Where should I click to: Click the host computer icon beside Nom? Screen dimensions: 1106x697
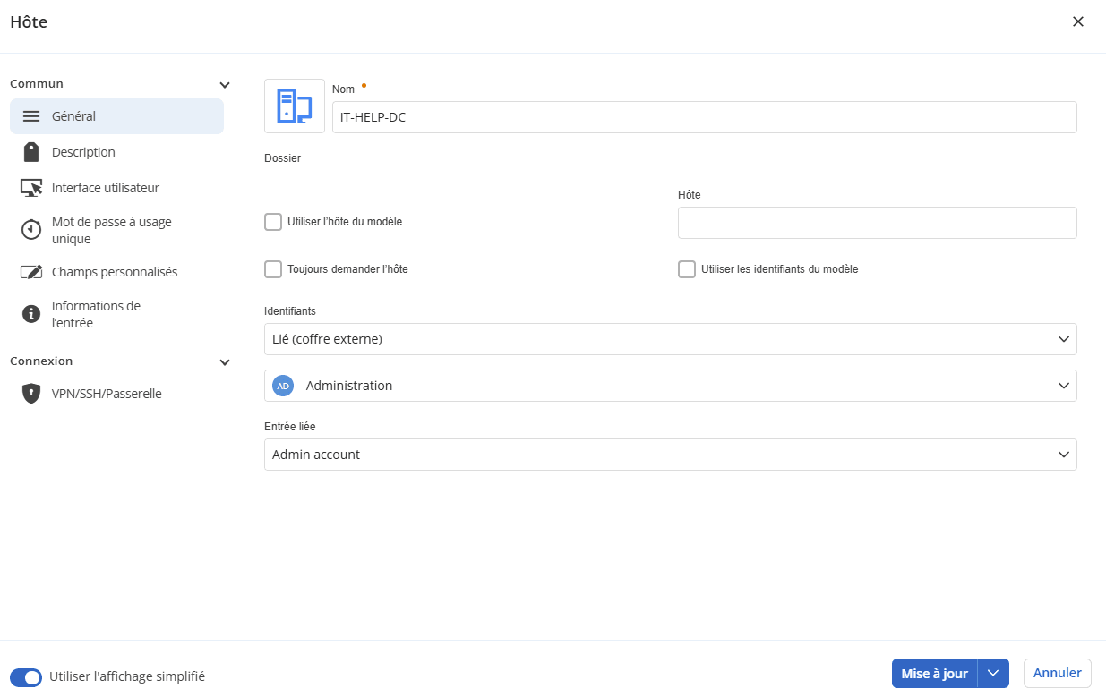point(294,106)
